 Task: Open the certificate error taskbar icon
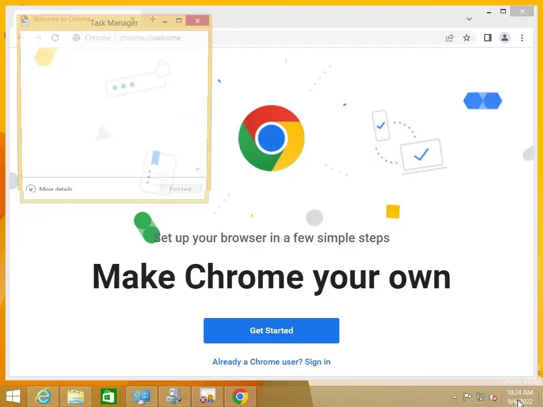coord(207,396)
